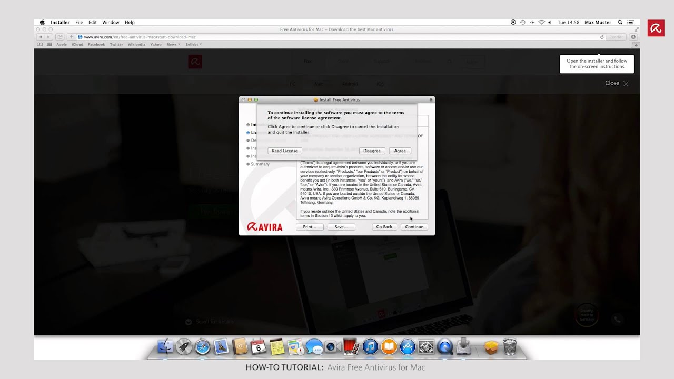Image resolution: width=674 pixels, height=379 pixels.
Task: Open the Read License button
Action: coord(284,151)
